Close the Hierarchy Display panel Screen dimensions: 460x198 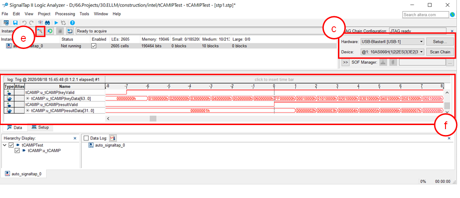(75, 138)
